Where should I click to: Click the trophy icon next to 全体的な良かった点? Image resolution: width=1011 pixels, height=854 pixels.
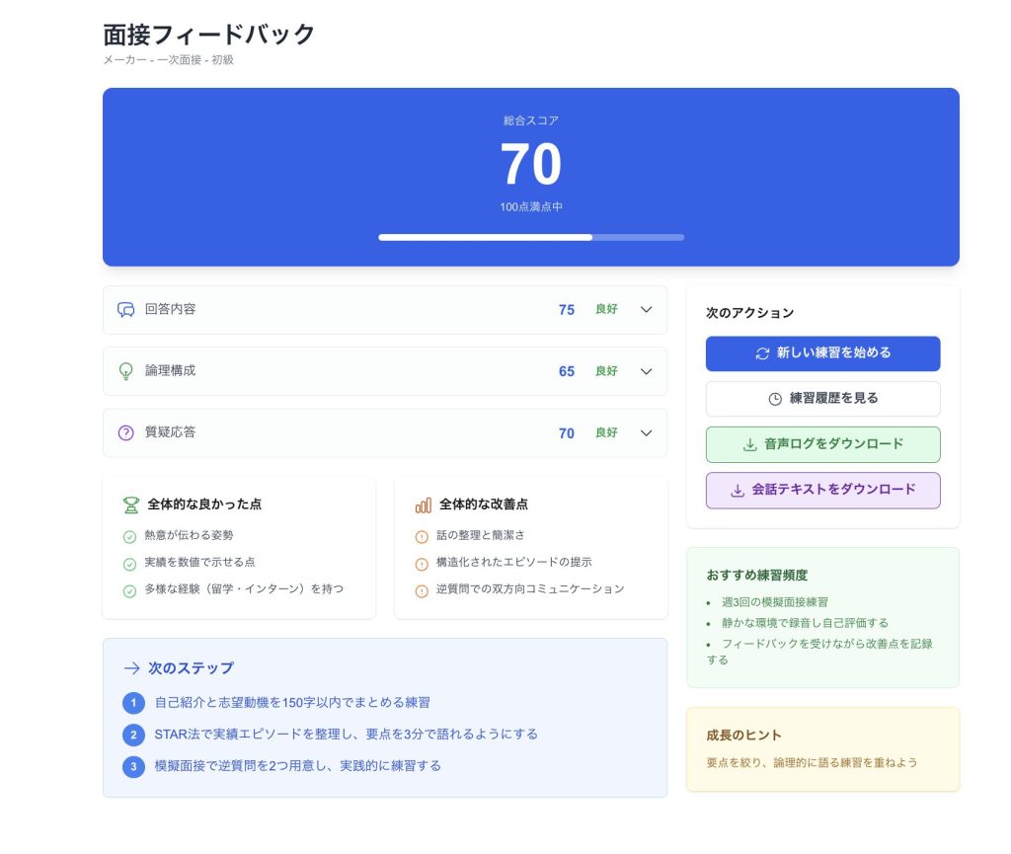coord(131,505)
